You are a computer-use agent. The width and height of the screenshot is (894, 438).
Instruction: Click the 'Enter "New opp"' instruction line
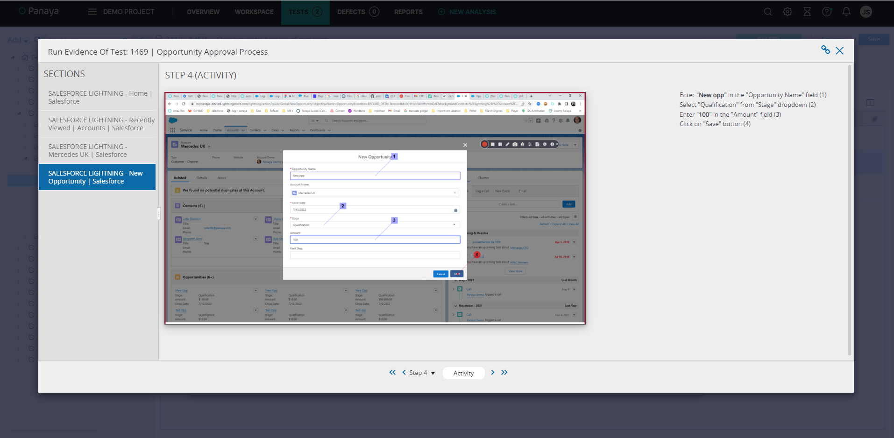(753, 95)
